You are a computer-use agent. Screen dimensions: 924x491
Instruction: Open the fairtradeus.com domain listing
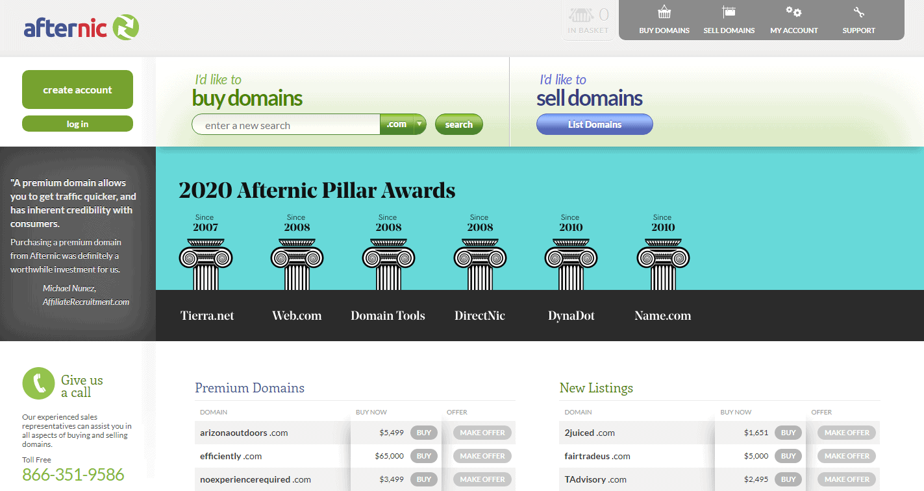pos(597,456)
